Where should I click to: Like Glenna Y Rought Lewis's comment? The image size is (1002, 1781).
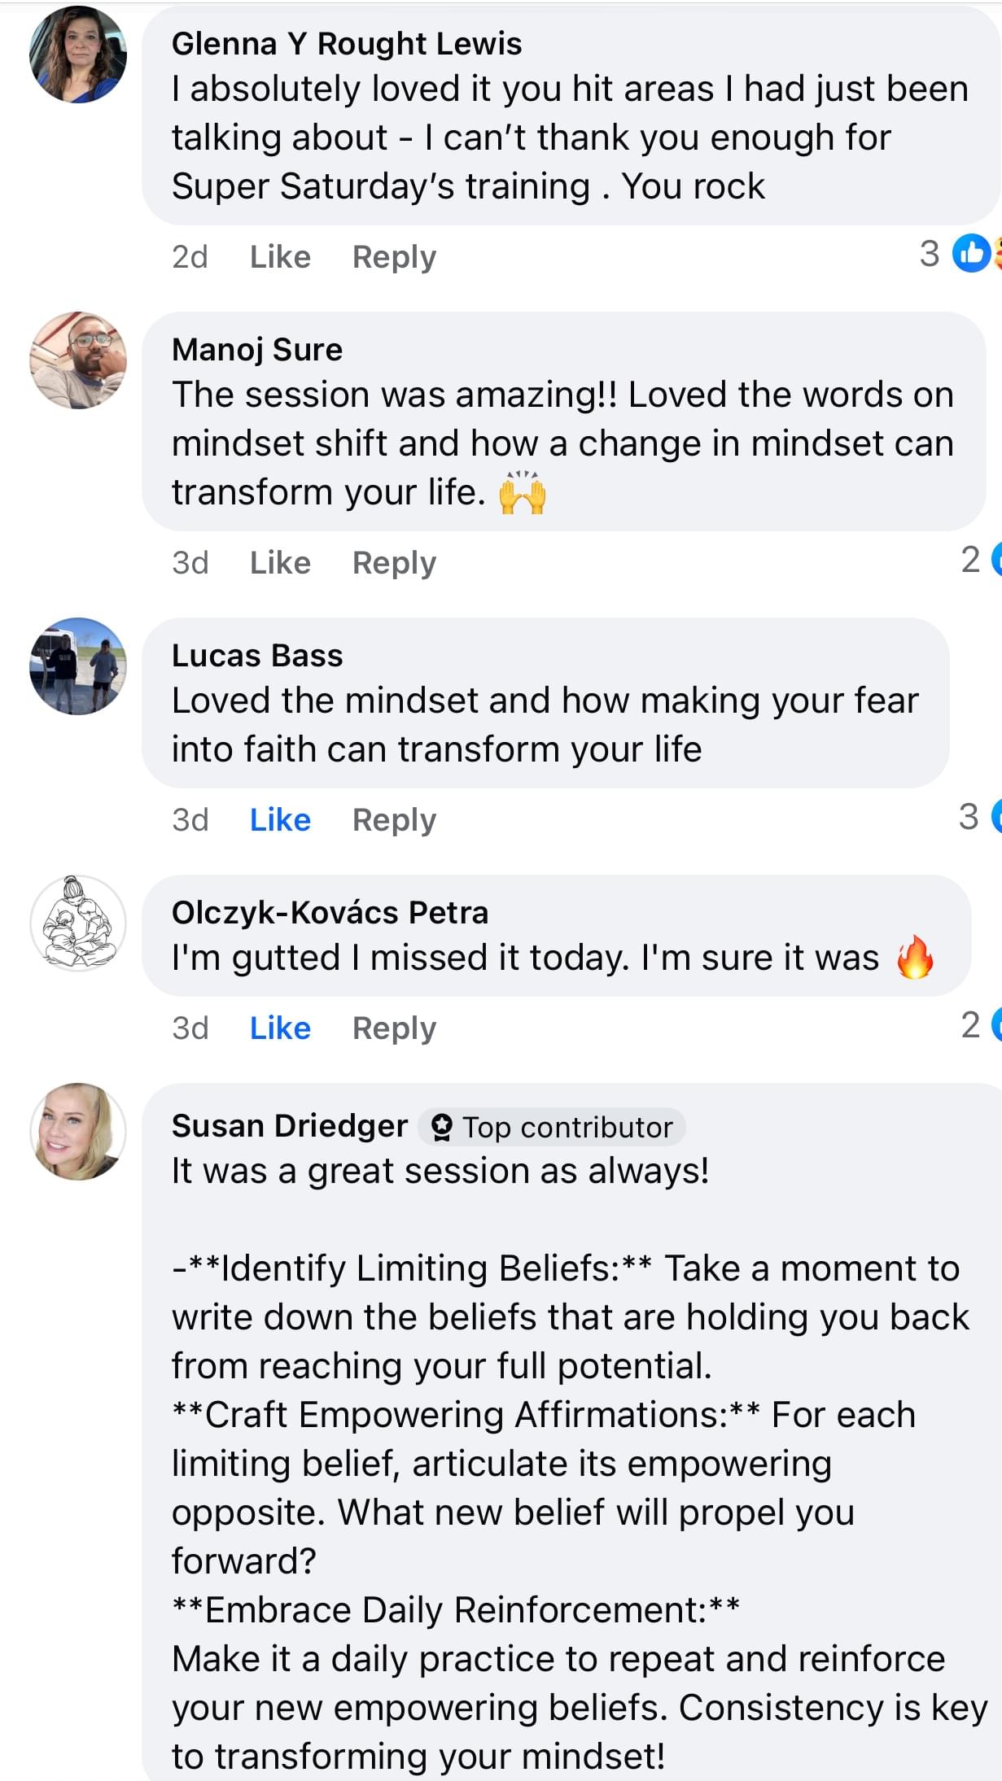tap(280, 257)
